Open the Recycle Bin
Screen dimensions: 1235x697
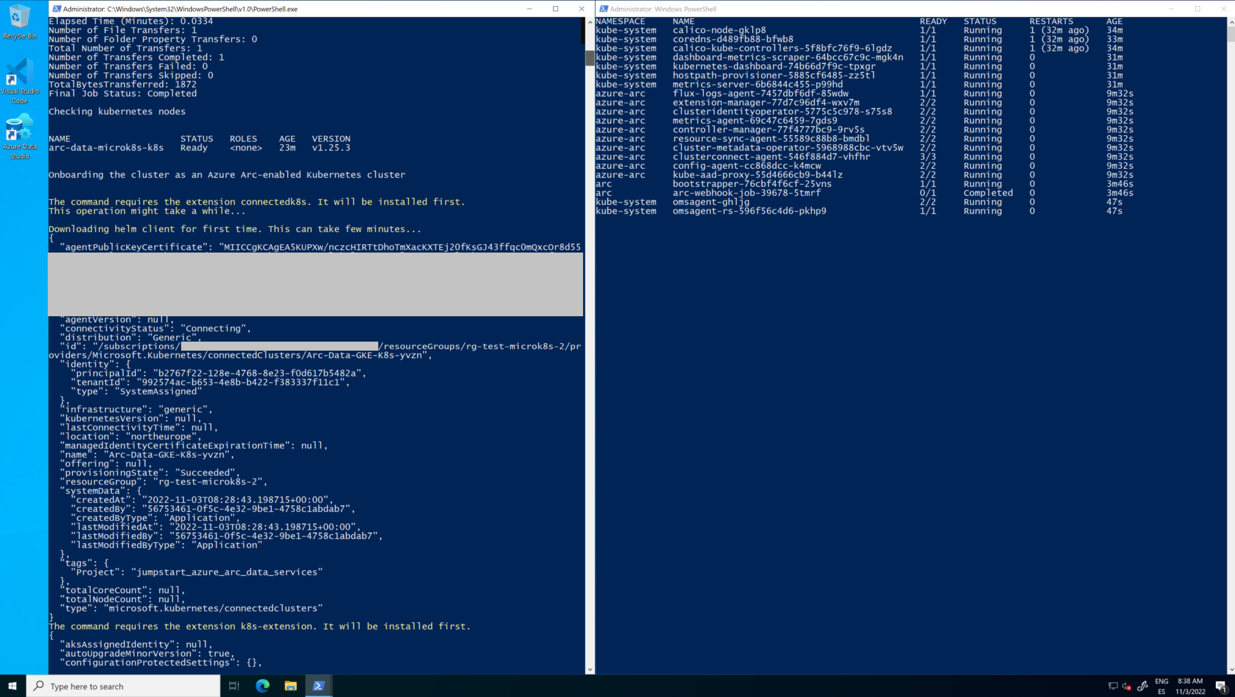pyautogui.click(x=20, y=20)
